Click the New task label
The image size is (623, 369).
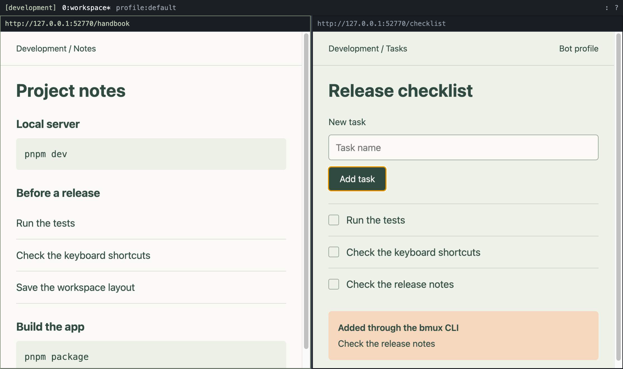(x=347, y=122)
